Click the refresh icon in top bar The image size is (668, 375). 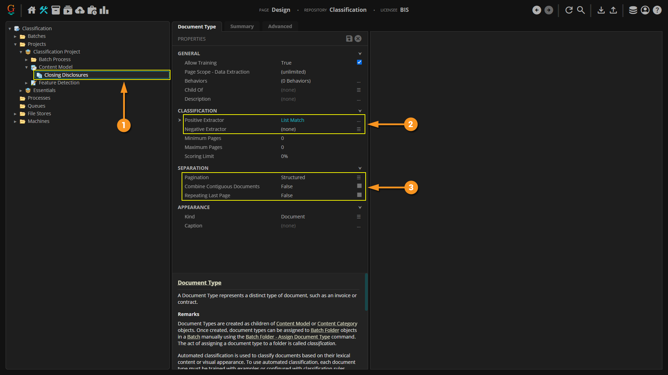[569, 10]
